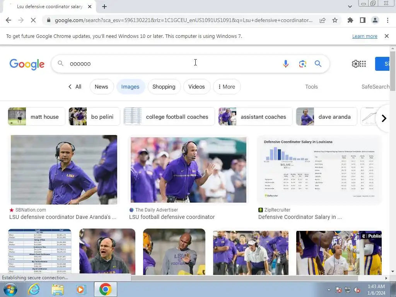
Task: Share this page icon in address bar
Action: tap(323, 20)
